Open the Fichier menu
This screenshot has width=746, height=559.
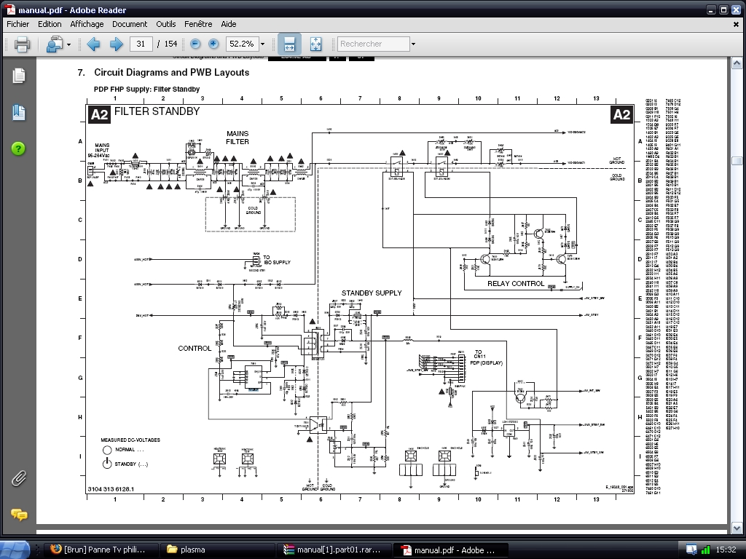click(x=18, y=24)
